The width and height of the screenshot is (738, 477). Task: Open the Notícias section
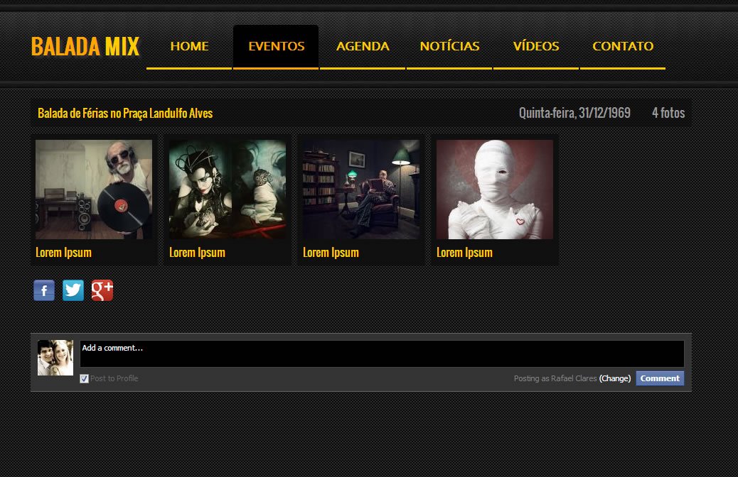coord(449,46)
